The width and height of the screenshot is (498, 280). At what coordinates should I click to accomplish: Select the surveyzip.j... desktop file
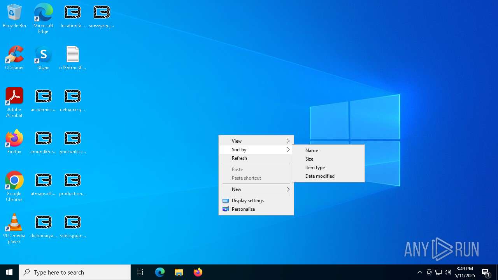(102, 16)
